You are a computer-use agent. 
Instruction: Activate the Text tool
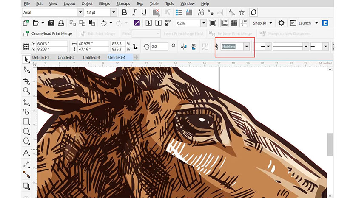pos(26,153)
